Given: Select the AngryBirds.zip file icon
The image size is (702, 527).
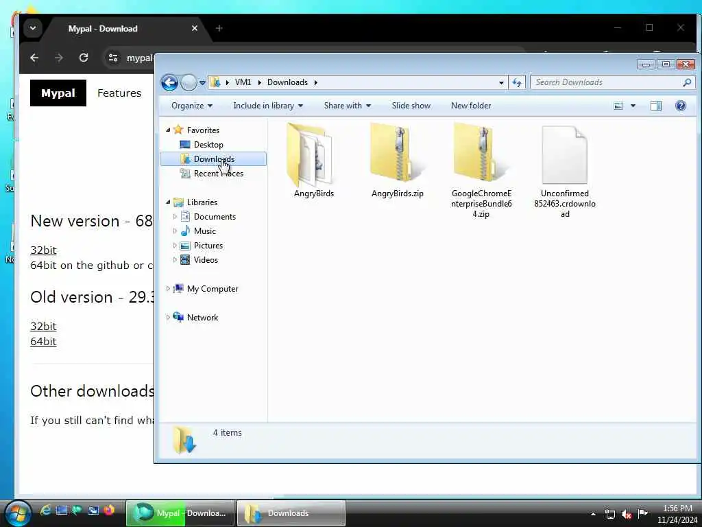Looking at the screenshot, I should [x=397, y=154].
